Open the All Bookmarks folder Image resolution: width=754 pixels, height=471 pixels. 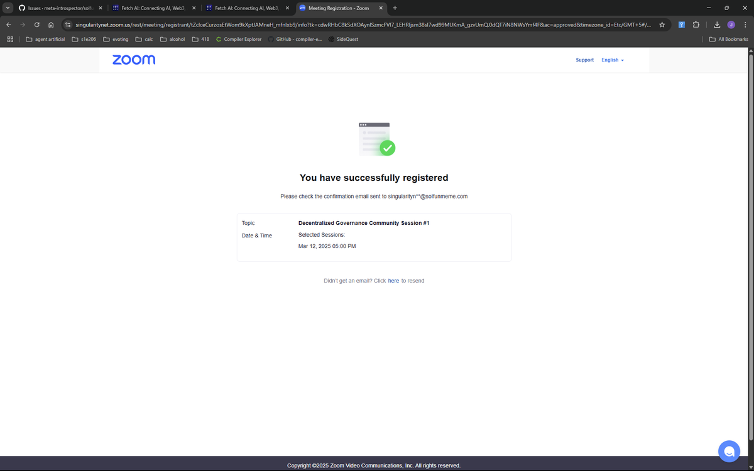pos(728,39)
